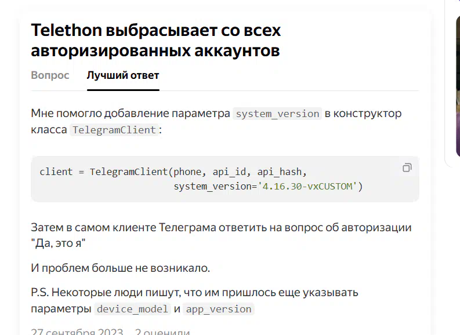This screenshot has width=460, height=335.
Task: Click the heading "Telethon выбрасывает со всех"
Action: pyautogui.click(x=155, y=31)
